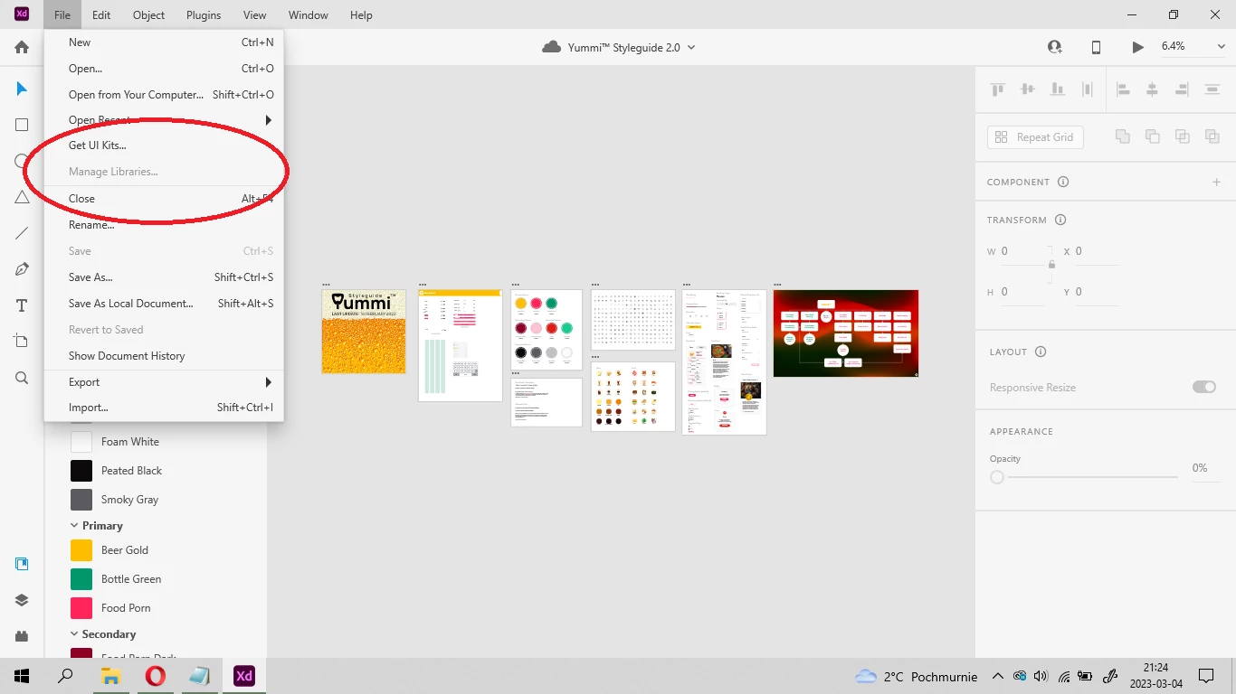Click the align top icon
1236x694 pixels.
pyautogui.click(x=998, y=89)
